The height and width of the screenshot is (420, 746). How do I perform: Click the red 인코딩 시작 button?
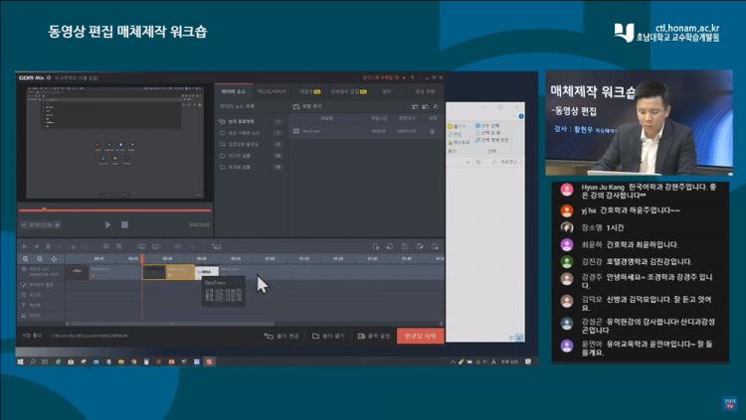[419, 336]
